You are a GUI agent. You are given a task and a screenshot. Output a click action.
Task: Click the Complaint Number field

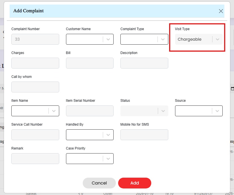[35, 39]
